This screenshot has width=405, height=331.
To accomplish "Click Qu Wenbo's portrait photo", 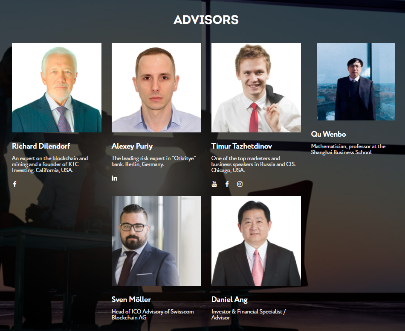I will (356, 82).
